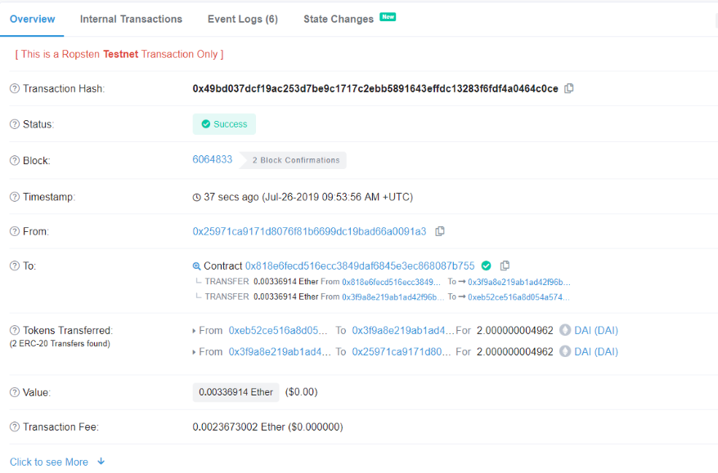The height and width of the screenshot is (473, 718).
Task: Switch to the Internal Transactions tab
Action: pyautogui.click(x=131, y=19)
